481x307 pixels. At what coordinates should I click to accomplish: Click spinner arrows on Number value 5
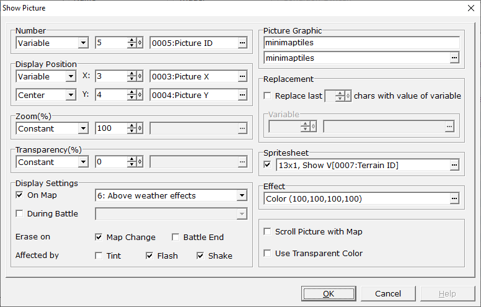pyautogui.click(x=132, y=43)
